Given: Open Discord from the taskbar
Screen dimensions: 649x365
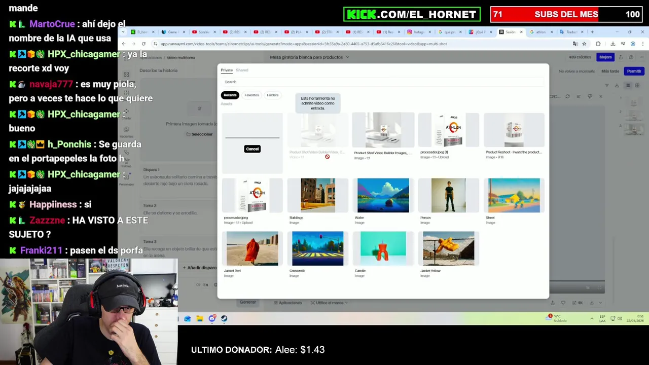Looking at the screenshot, I should click(x=212, y=318).
